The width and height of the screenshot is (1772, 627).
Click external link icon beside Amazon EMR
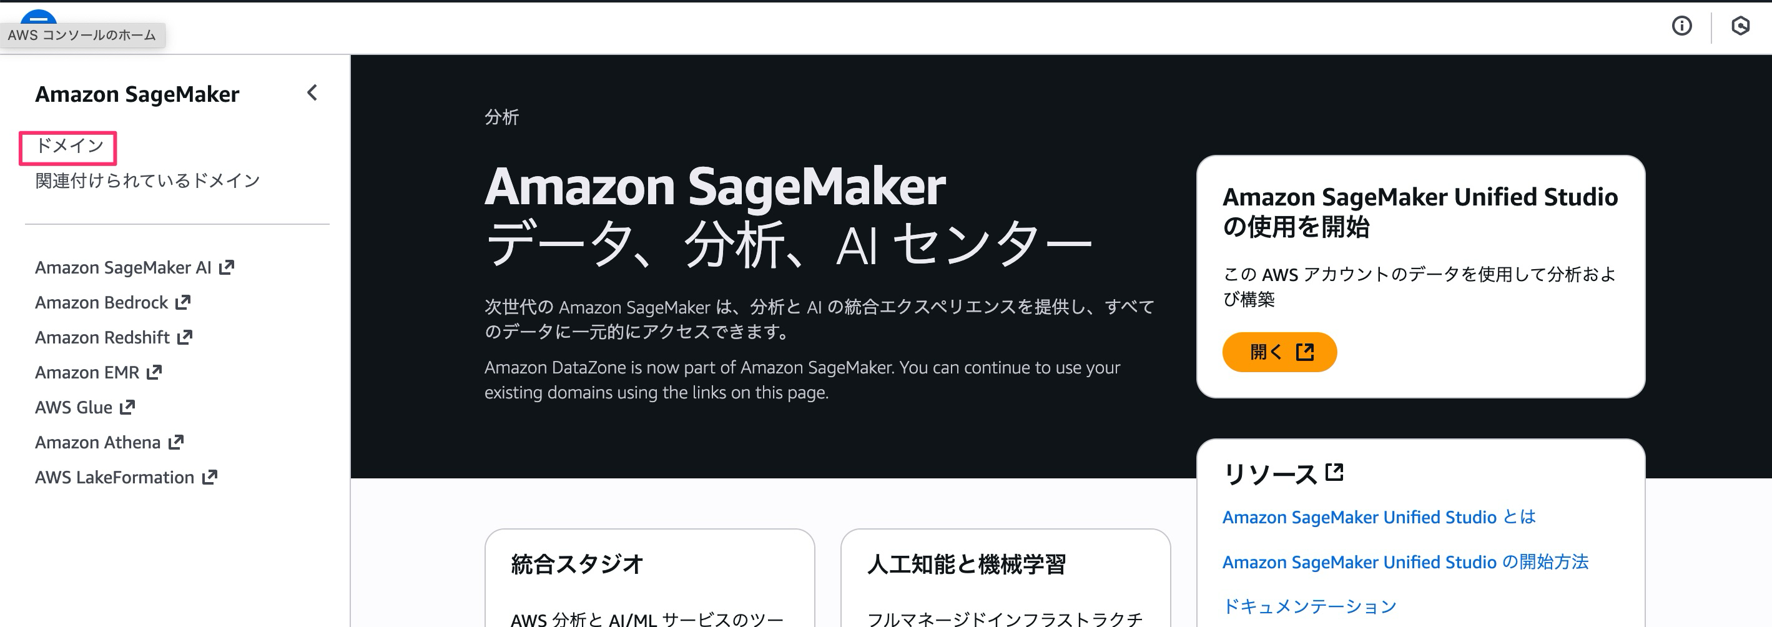click(x=154, y=372)
